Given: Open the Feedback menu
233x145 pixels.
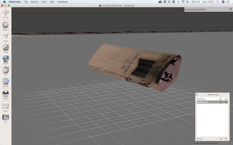Looking at the screenshot, I should pyautogui.click(x=63, y=2).
